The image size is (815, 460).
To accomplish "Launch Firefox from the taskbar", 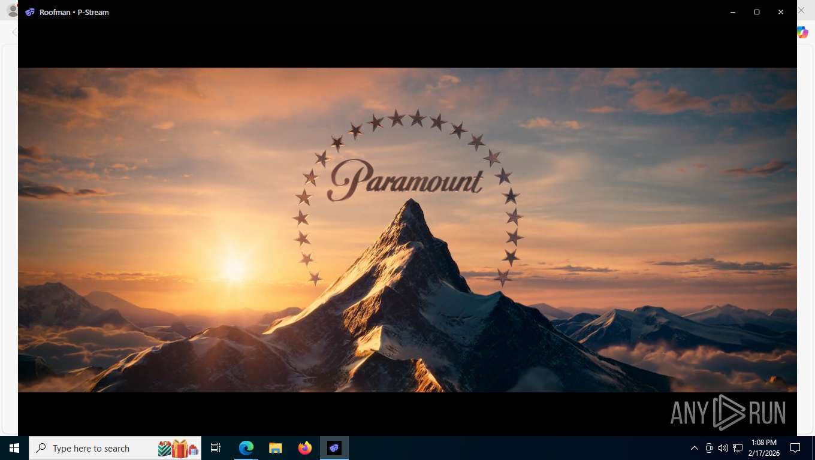I will 305,448.
